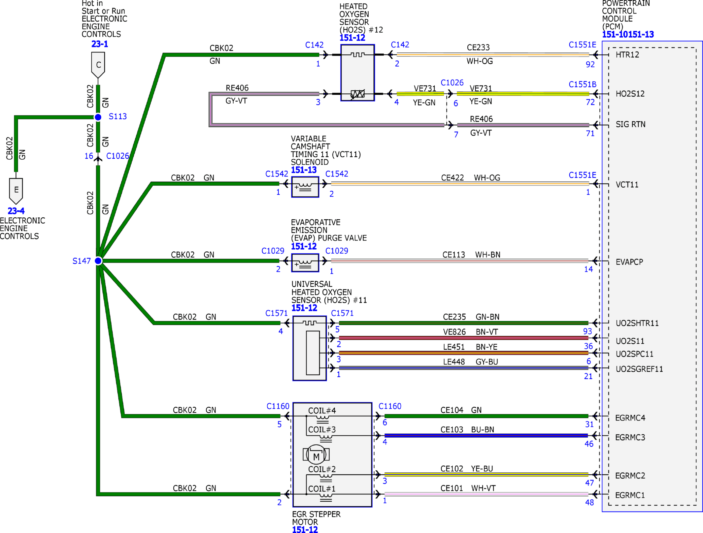Select the HO2S #12 sensor component box
This screenshot has width=703, height=533.
(357, 73)
